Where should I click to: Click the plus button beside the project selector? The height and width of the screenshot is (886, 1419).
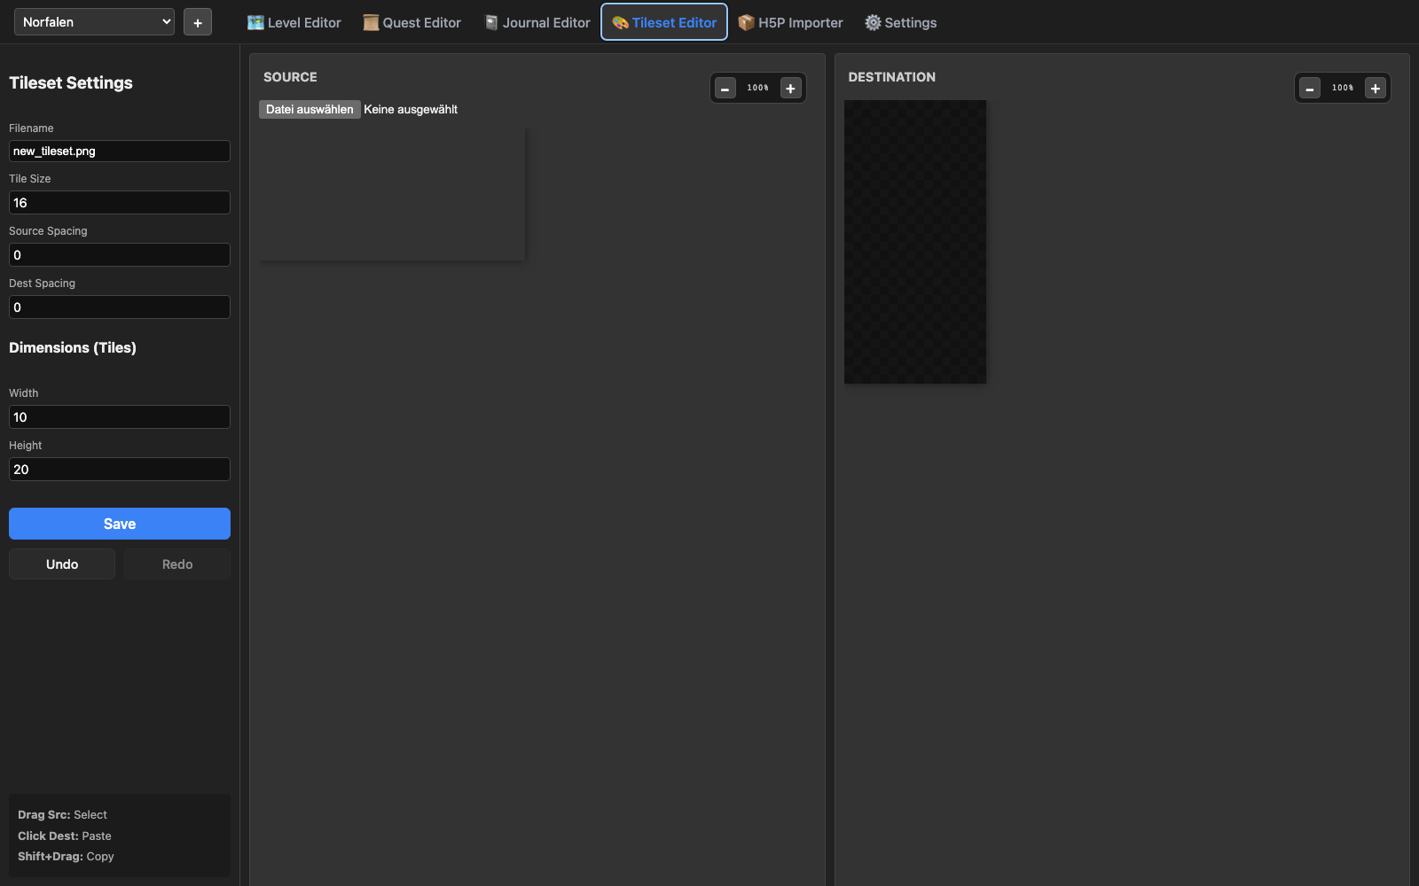[197, 21]
